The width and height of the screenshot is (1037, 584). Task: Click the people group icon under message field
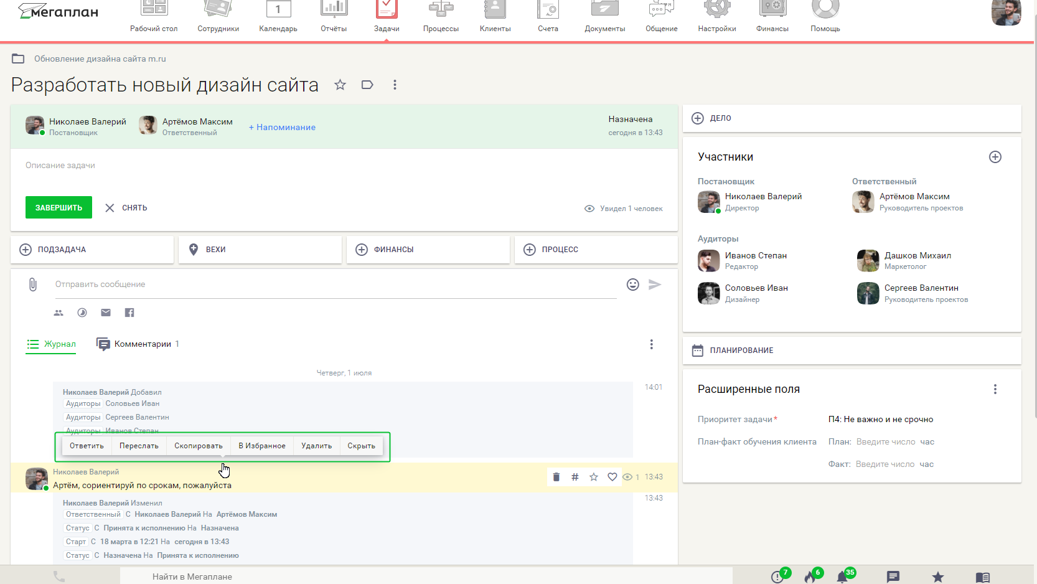[x=59, y=313]
